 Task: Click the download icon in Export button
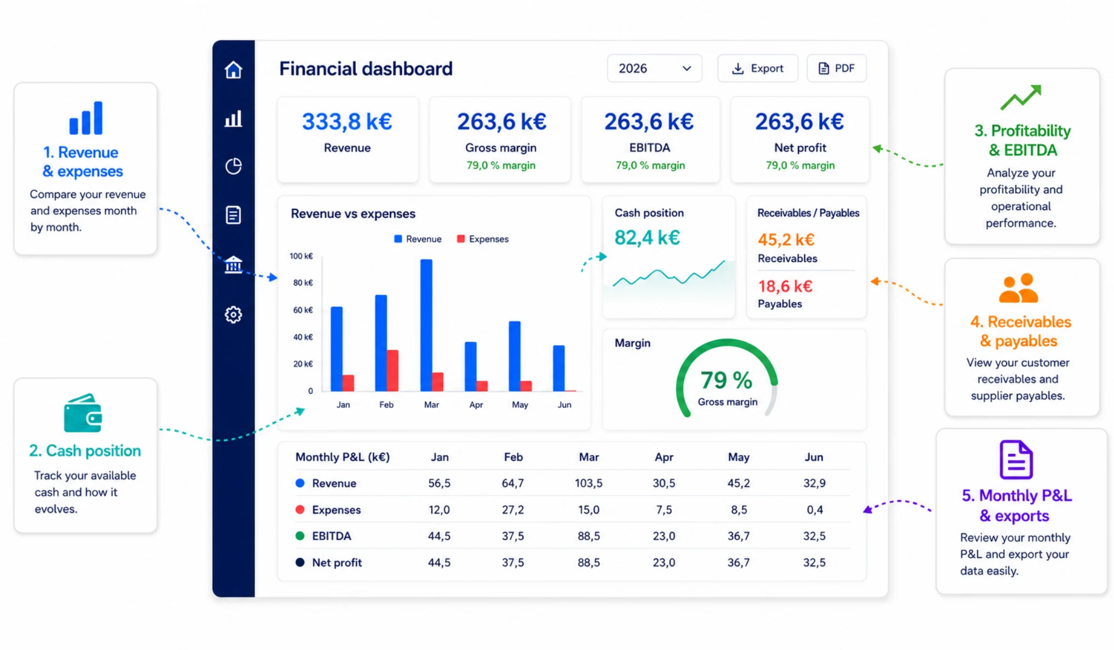[x=737, y=69]
